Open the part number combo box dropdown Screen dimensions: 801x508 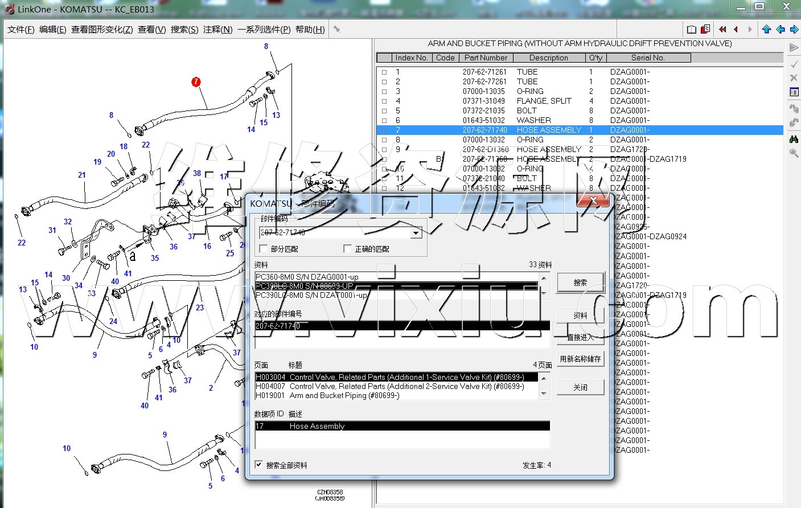(416, 233)
